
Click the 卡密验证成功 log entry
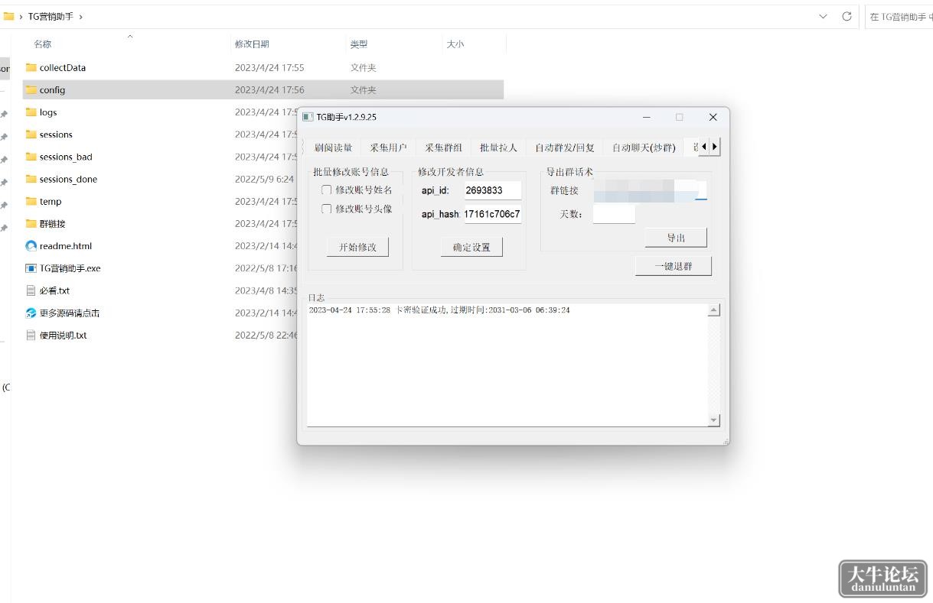pos(439,310)
